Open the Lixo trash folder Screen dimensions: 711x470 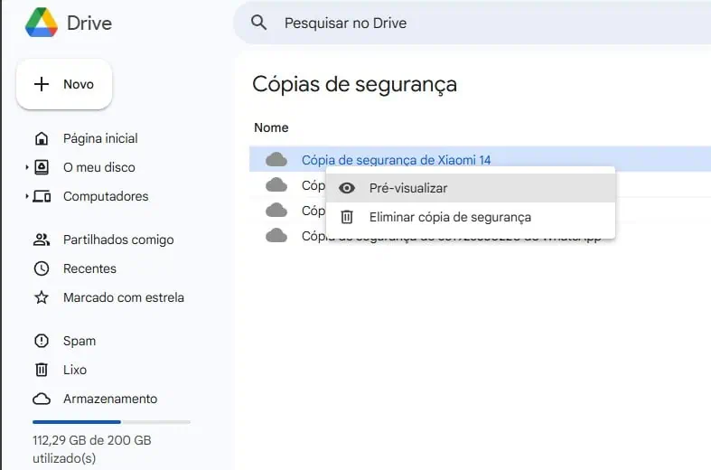point(75,370)
